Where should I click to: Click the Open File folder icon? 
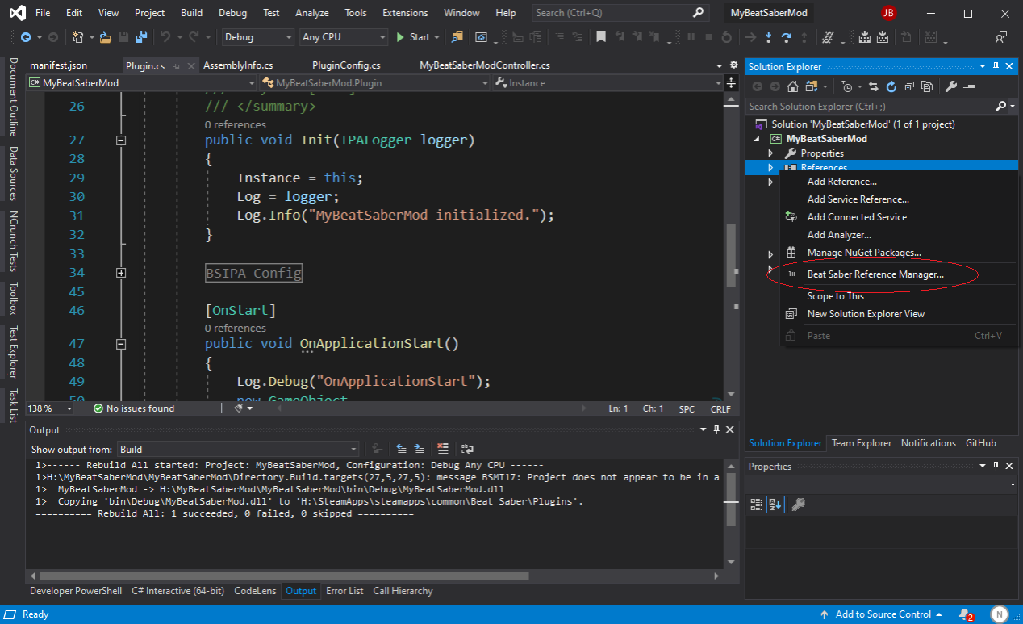[106, 37]
